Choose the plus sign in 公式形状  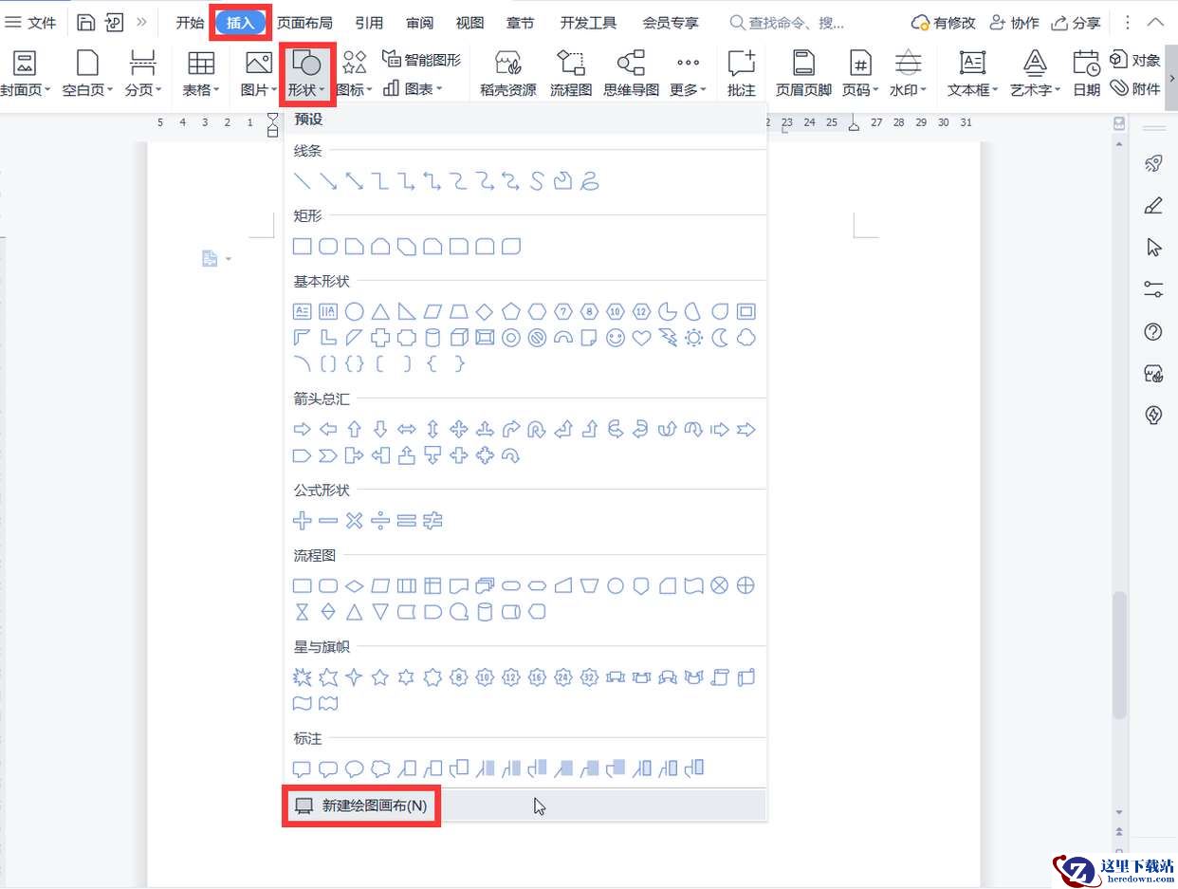click(x=303, y=521)
